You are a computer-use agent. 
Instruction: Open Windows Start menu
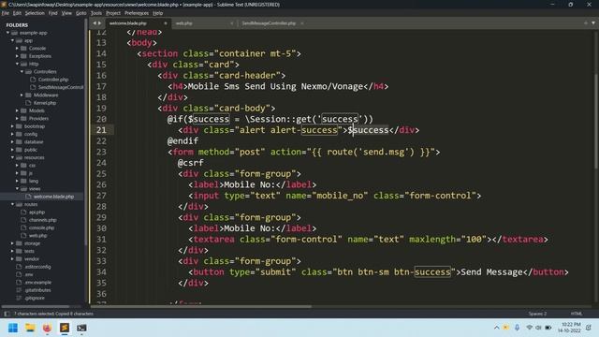13,328
